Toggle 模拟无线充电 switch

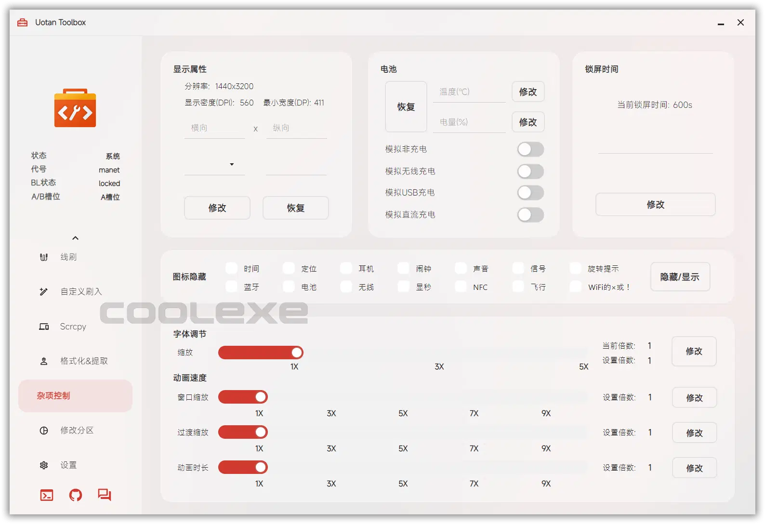(530, 171)
